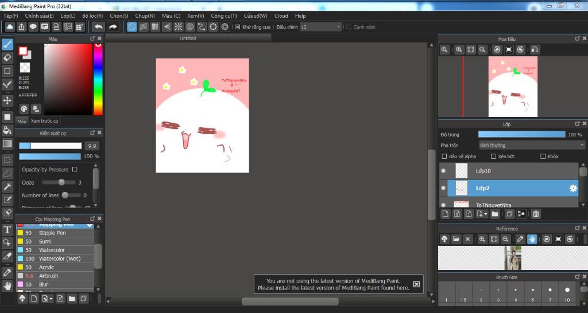Pick a color in the saturation square
The width and height of the screenshot is (588, 313).
[x=68, y=79]
